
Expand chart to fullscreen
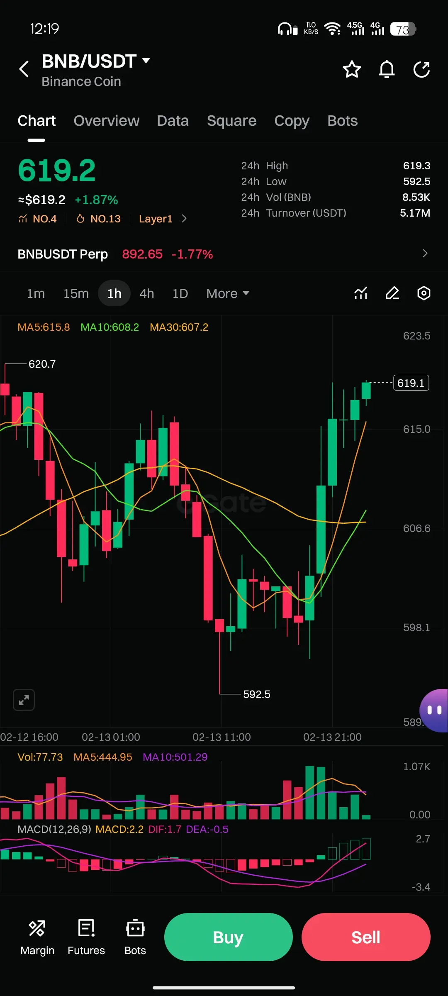[x=24, y=700]
